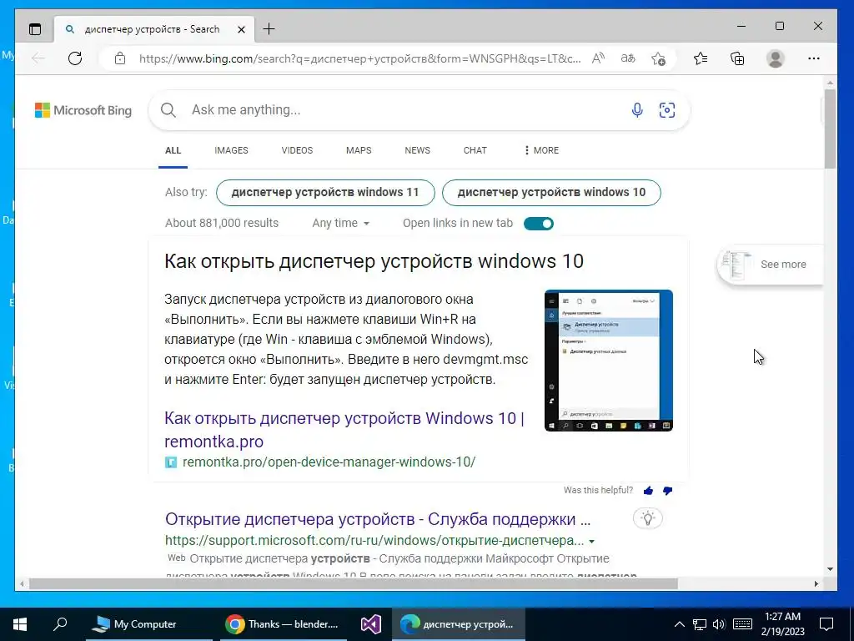Open the Any time filter dropdown
The height and width of the screenshot is (641, 854).
[x=341, y=224]
